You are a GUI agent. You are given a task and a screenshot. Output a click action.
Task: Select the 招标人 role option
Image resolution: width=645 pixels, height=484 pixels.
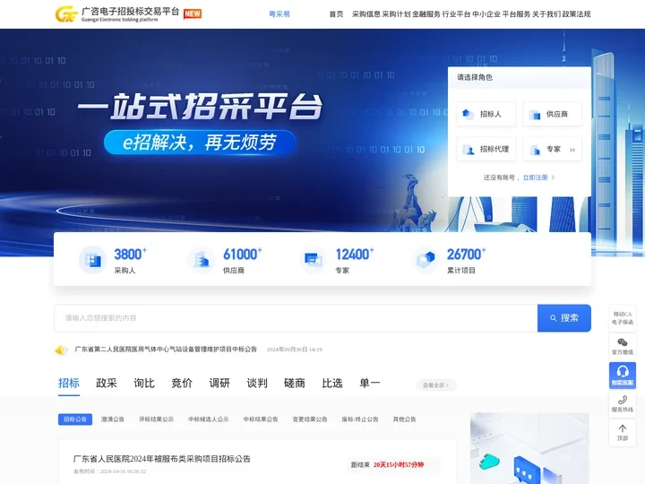pyautogui.click(x=486, y=114)
